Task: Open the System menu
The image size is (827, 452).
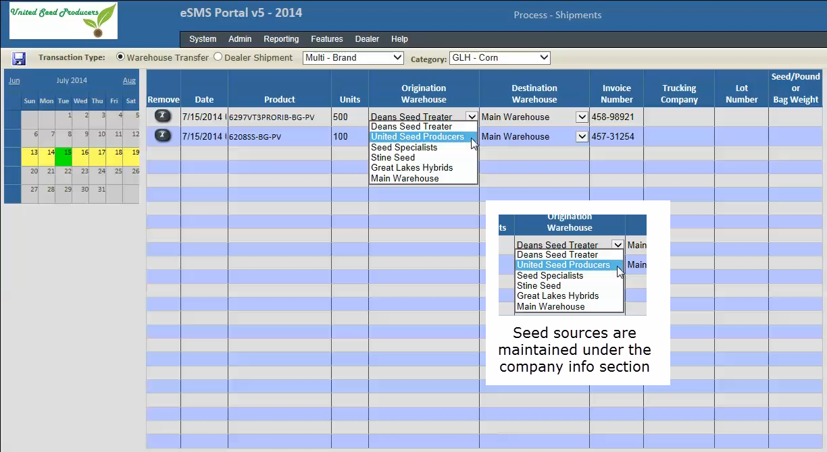Action: click(x=203, y=39)
